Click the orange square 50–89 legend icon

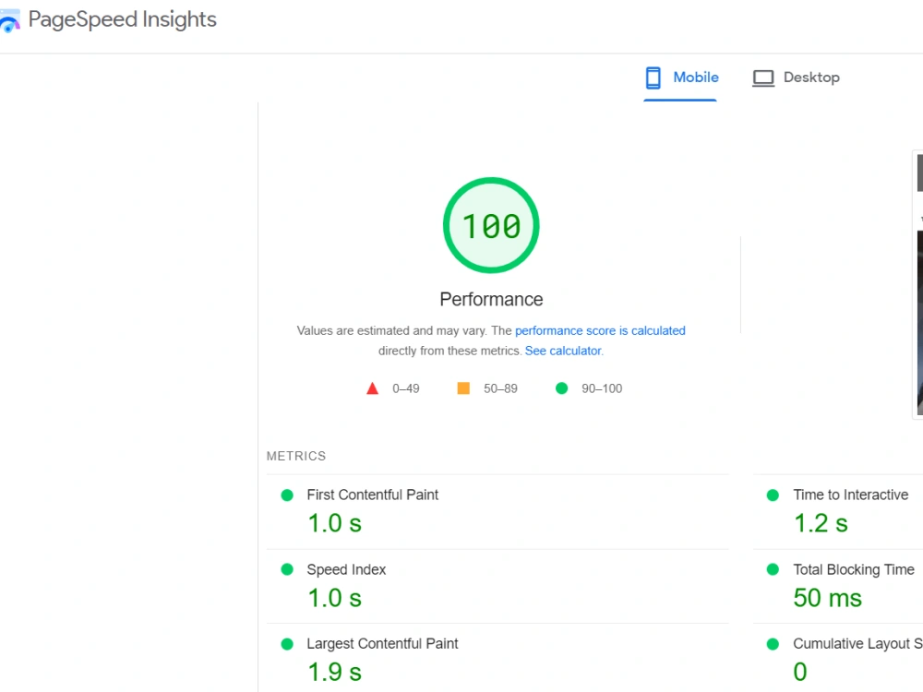(463, 388)
